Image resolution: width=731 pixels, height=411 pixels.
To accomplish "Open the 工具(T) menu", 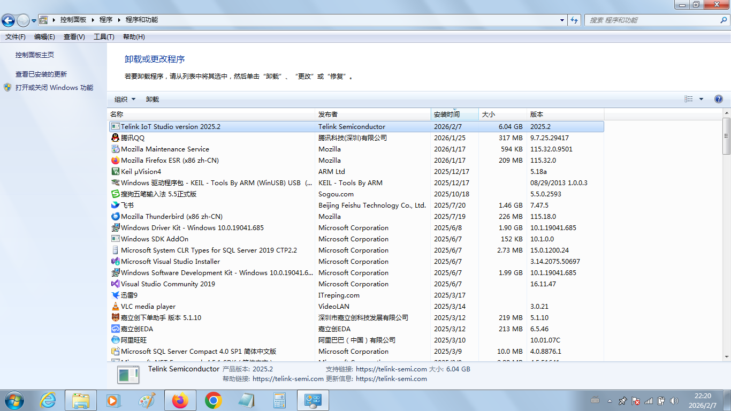I will (x=104, y=37).
